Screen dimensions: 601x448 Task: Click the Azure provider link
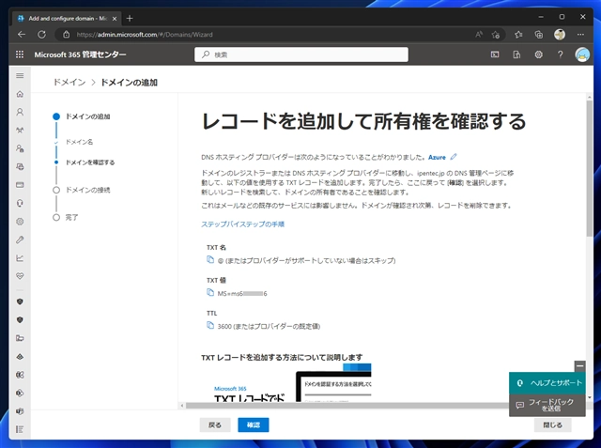[x=437, y=157]
